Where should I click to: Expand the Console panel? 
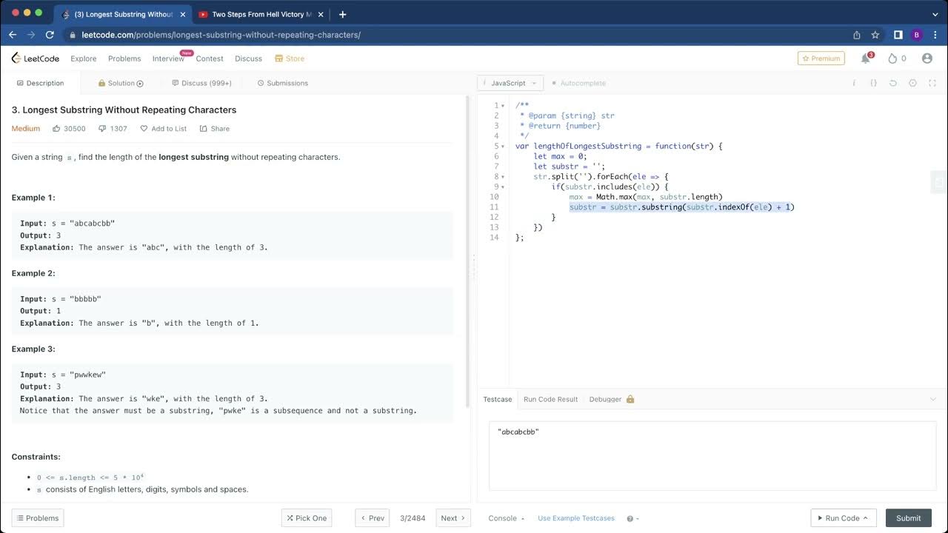click(x=506, y=518)
